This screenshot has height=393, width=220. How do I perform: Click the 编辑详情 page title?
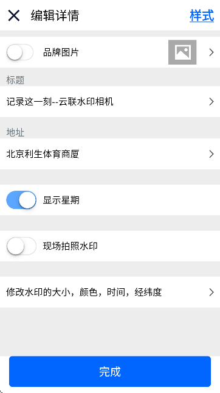pos(55,16)
